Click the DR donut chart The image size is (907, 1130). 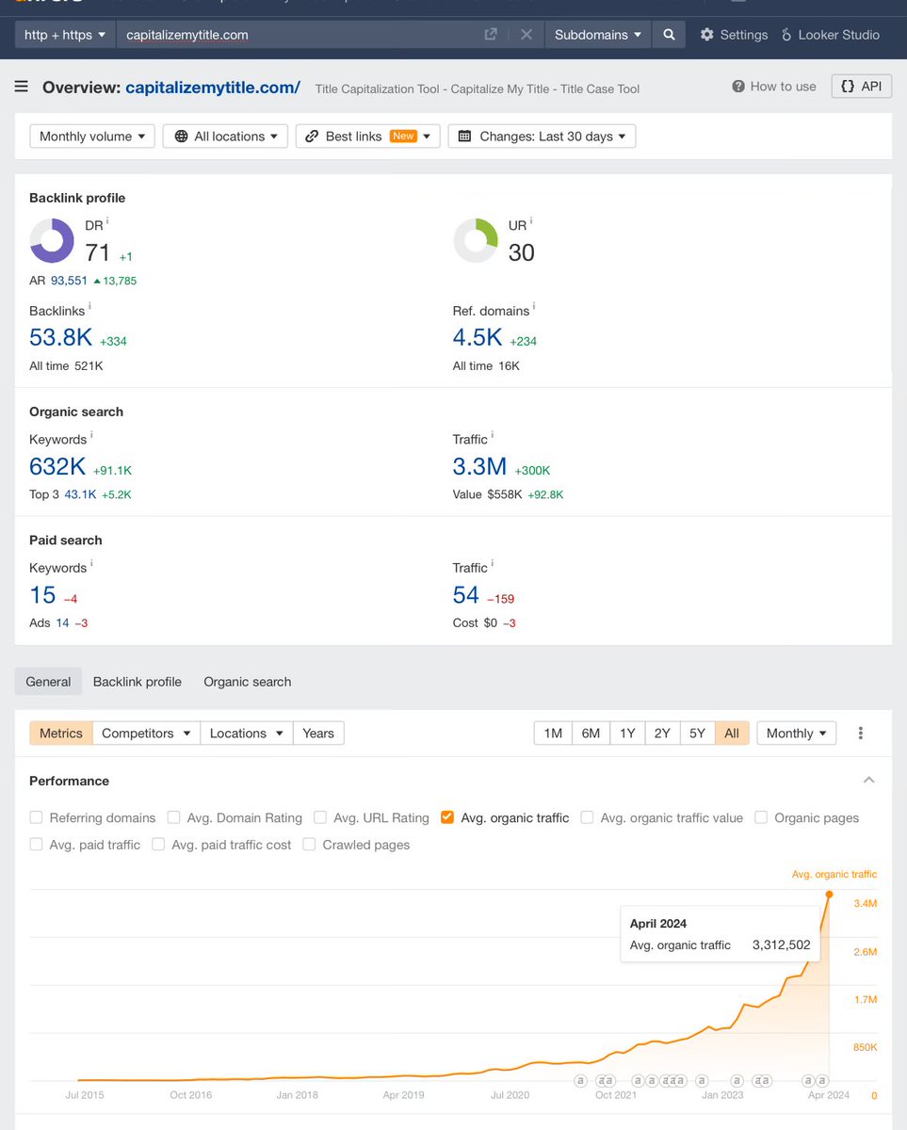coord(52,241)
